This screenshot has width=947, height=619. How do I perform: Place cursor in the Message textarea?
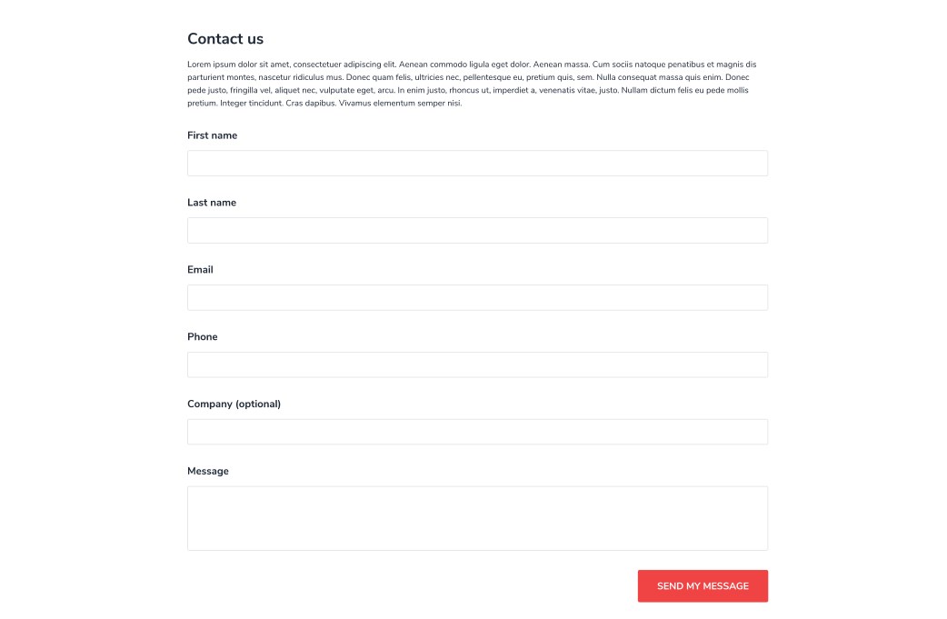coord(477,518)
